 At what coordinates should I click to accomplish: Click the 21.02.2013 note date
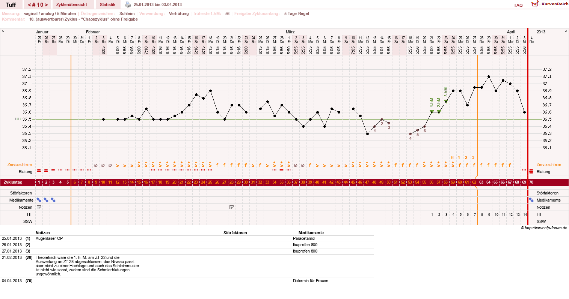12,258
